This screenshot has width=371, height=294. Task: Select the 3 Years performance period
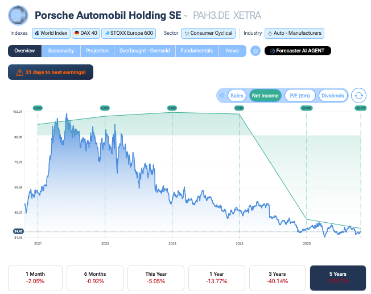(278, 277)
